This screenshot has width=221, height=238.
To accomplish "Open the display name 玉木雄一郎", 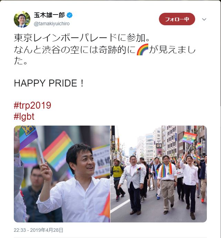I will pos(49,15).
